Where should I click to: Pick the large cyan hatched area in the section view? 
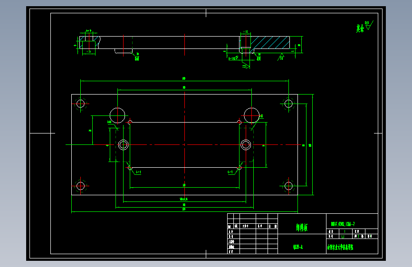(270, 43)
